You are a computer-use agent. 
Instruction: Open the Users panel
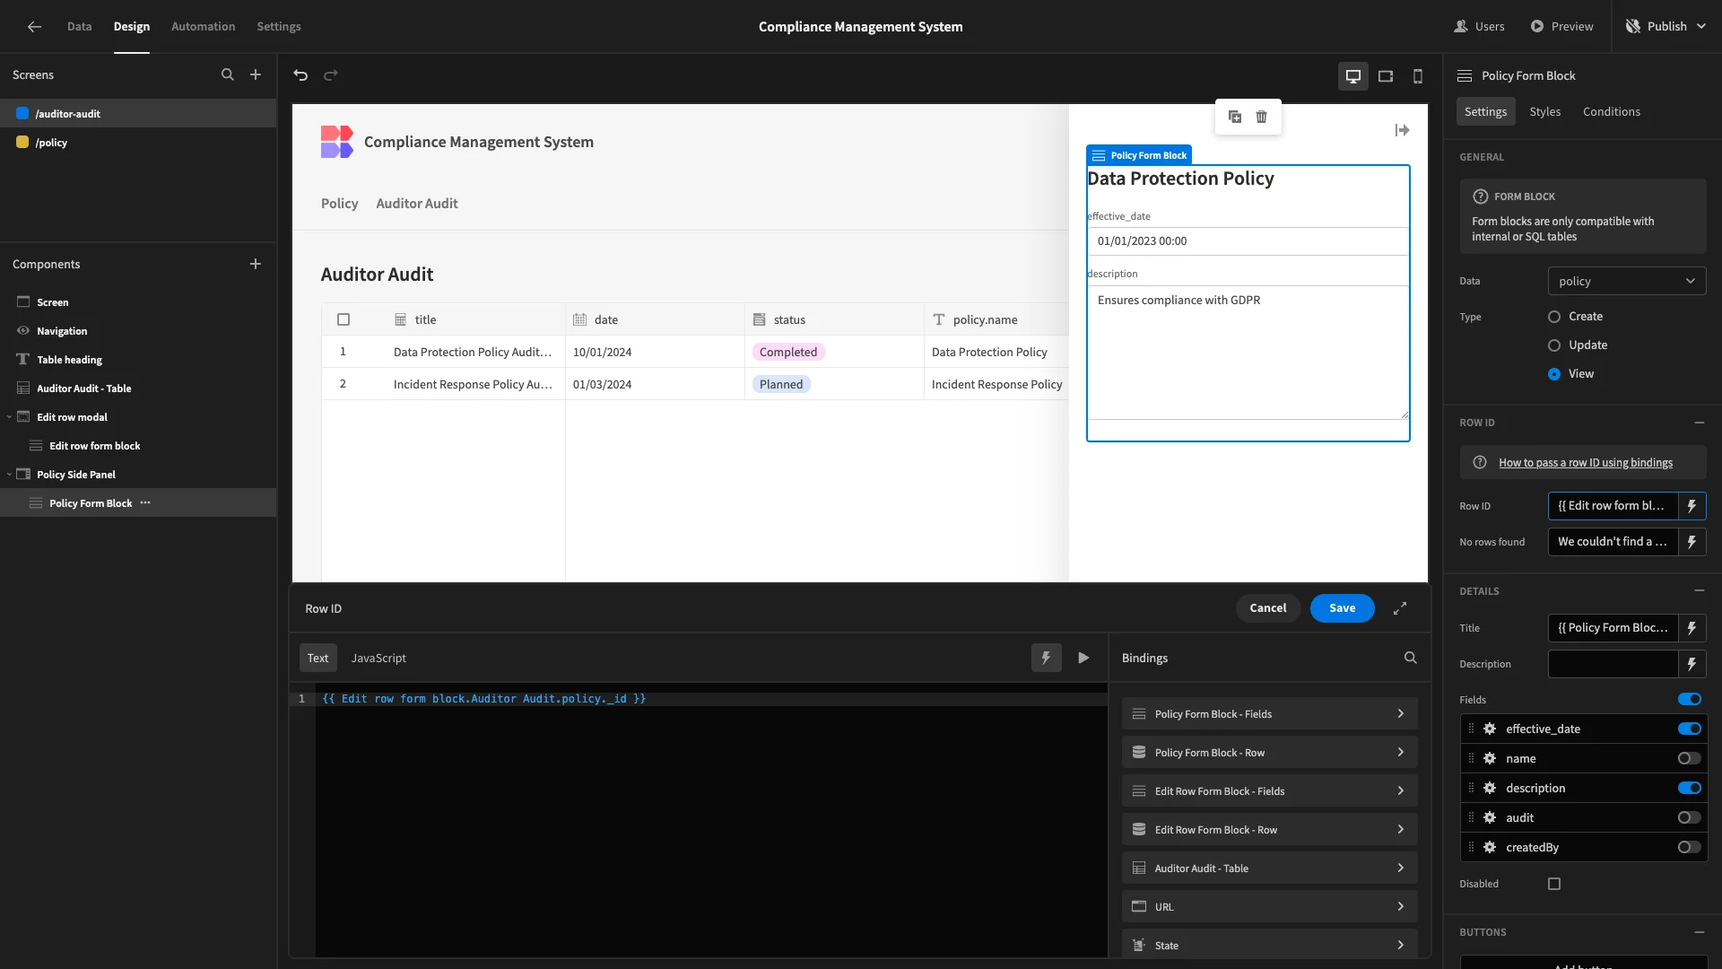click(x=1479, y=27)
